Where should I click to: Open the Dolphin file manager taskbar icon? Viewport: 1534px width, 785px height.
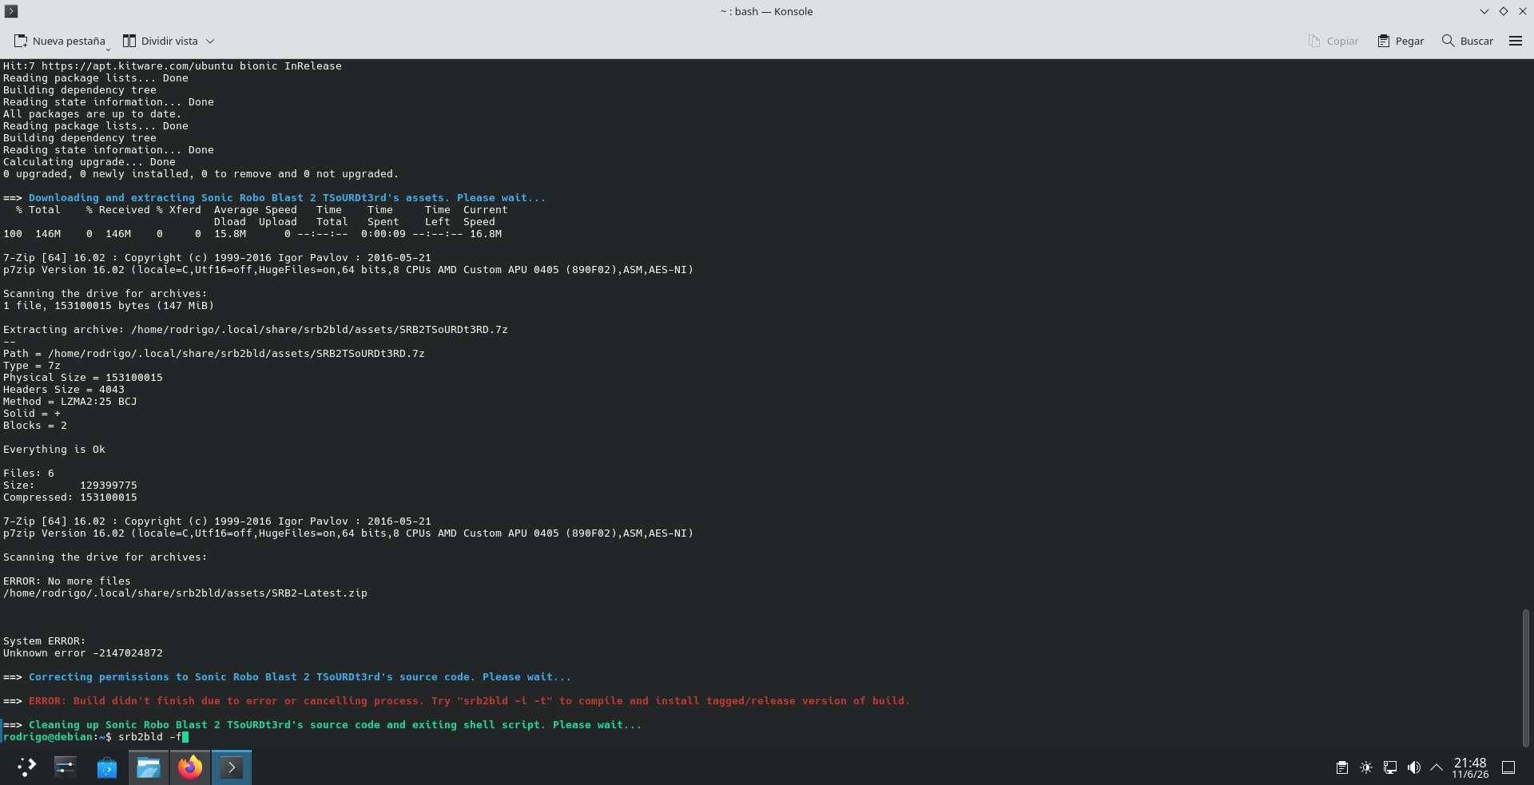click(x=149, y=767)
